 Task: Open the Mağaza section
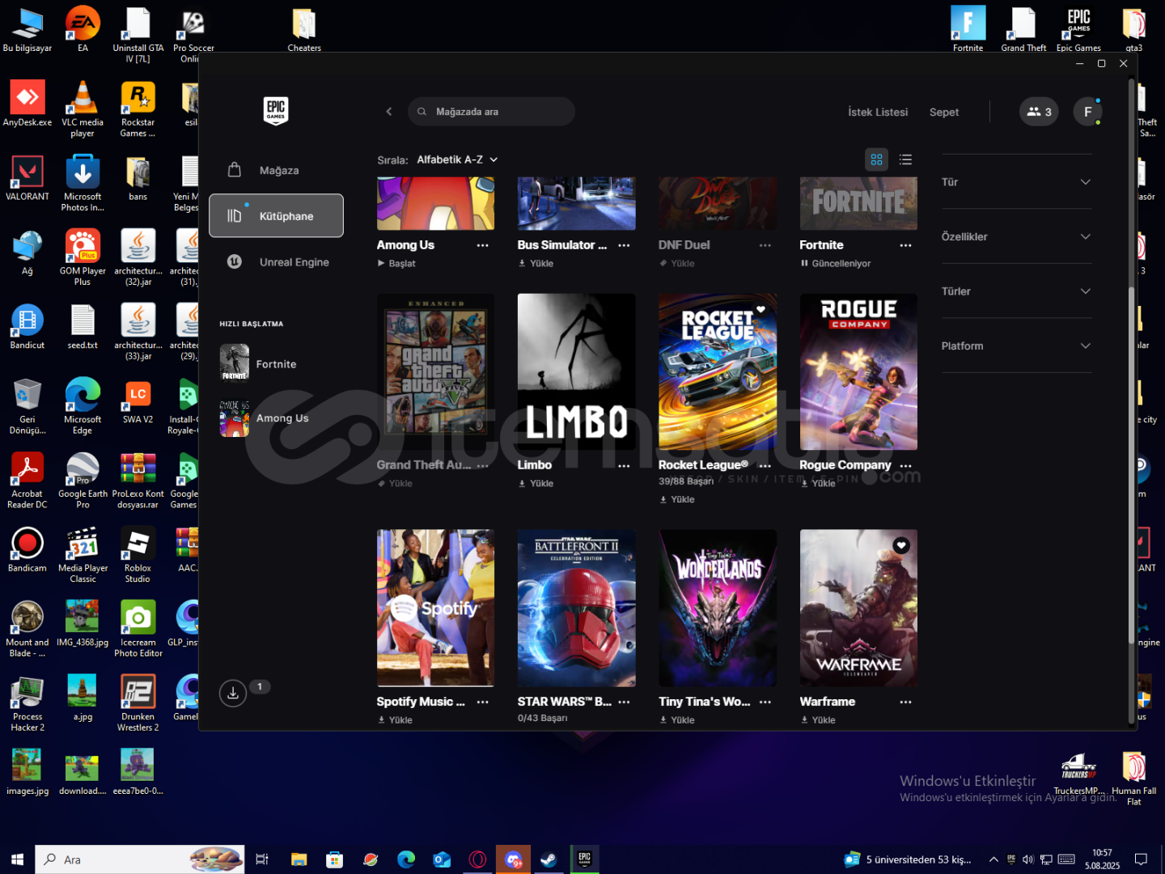[276, 170]
